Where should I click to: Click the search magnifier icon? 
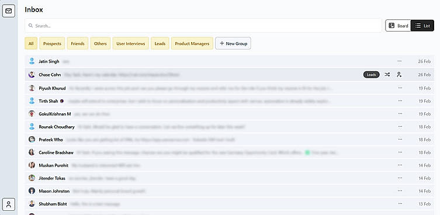coord(30,26)
